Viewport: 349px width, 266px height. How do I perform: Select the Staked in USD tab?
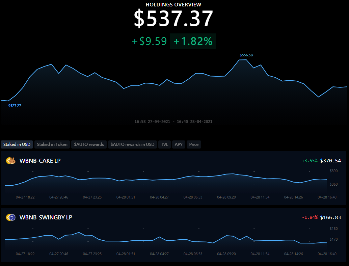[x=17, y=144]
